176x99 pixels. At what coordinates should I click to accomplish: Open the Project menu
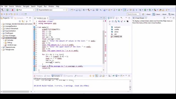(x=40, y=6)
